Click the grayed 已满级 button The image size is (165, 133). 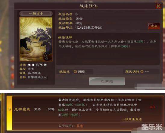tap(107, 81)
